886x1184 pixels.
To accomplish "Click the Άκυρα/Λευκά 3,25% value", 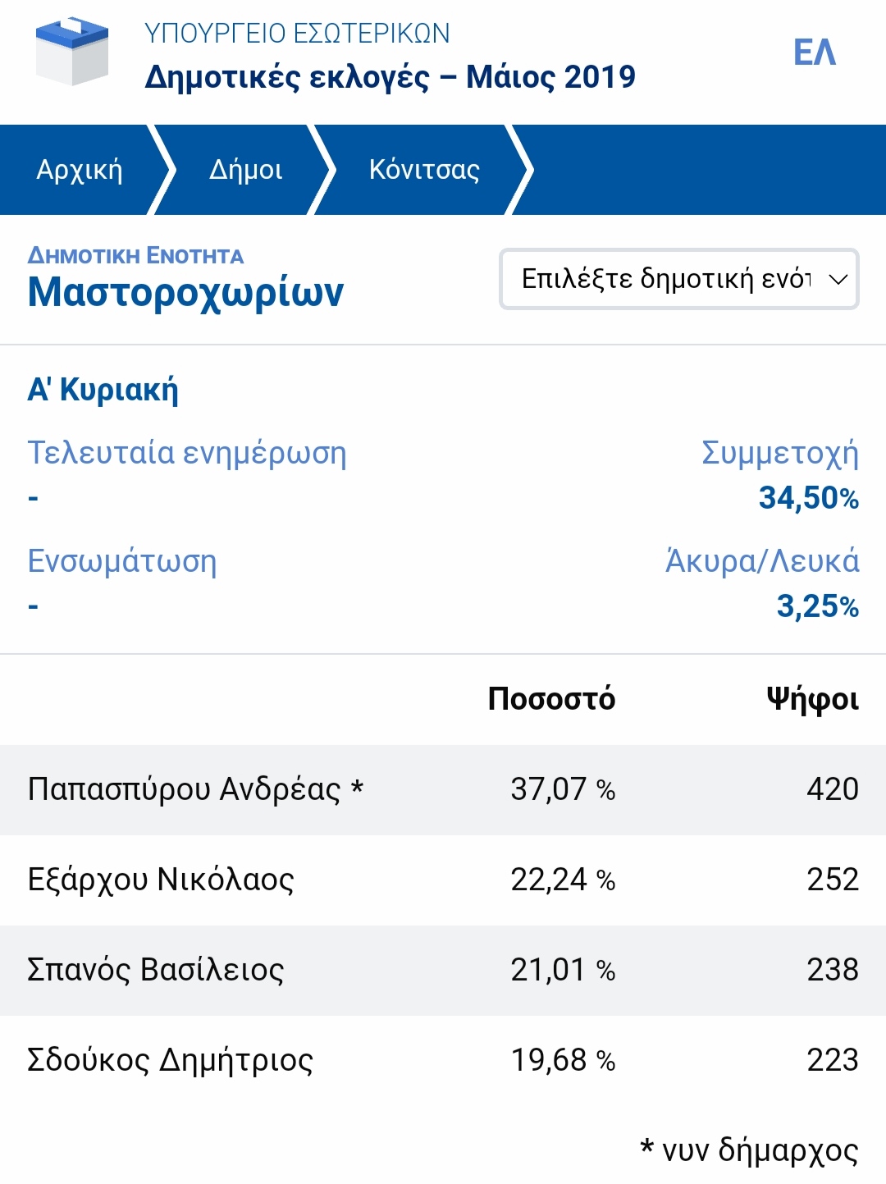I will [817, 606].
